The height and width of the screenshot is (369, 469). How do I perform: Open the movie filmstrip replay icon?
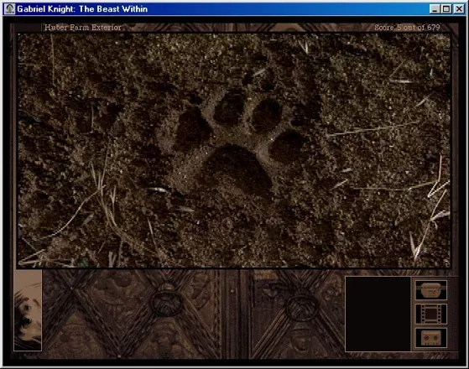tap(431, 314)
